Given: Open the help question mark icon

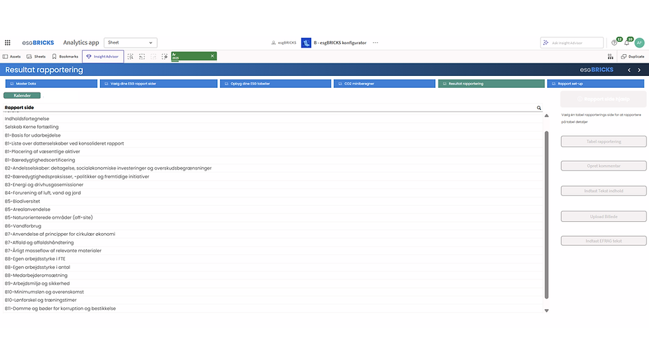Looking at the screenshot, I should tap(615, 42).
